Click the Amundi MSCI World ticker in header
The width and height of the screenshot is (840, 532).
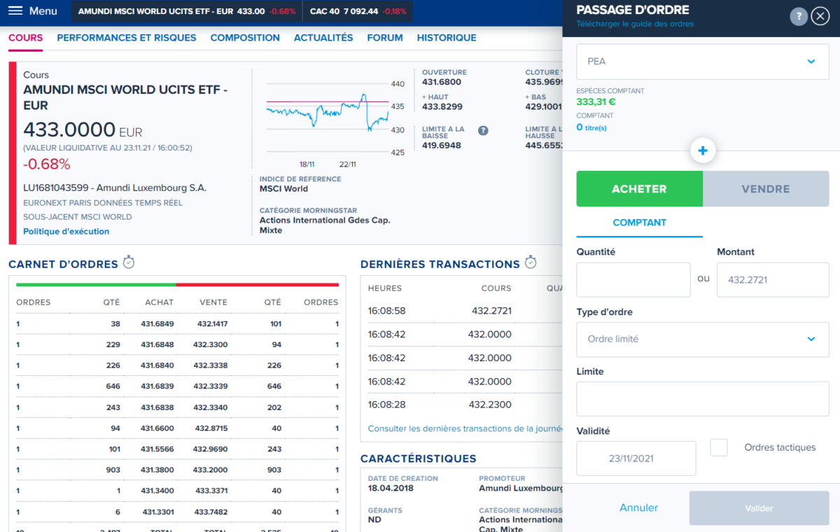click(x=187, y=11)
